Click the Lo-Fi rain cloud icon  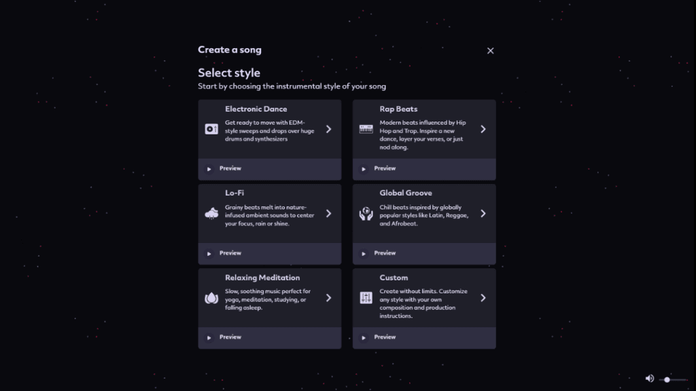coord(211,213)
